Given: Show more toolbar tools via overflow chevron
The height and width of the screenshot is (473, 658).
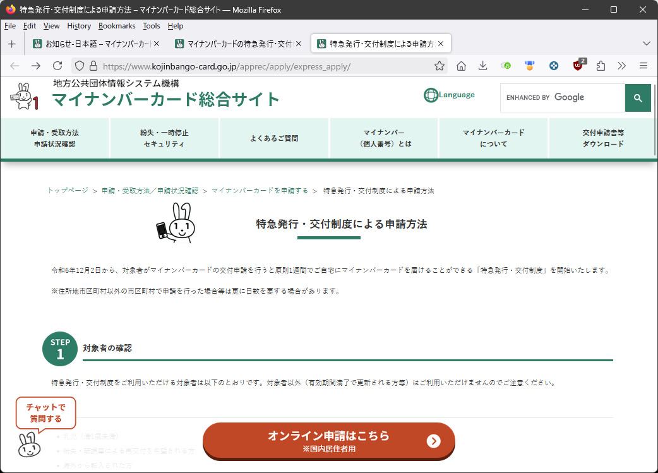Looking at the screenshot, I should pyautogui.click(x=622, y=66).
